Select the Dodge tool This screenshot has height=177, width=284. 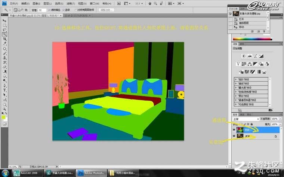(x=4, y=80)
